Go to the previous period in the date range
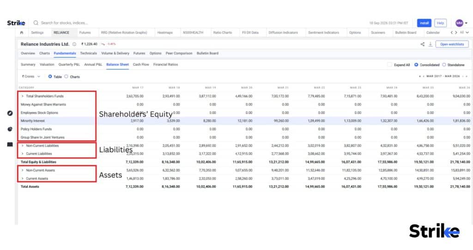 coord(424,77)
